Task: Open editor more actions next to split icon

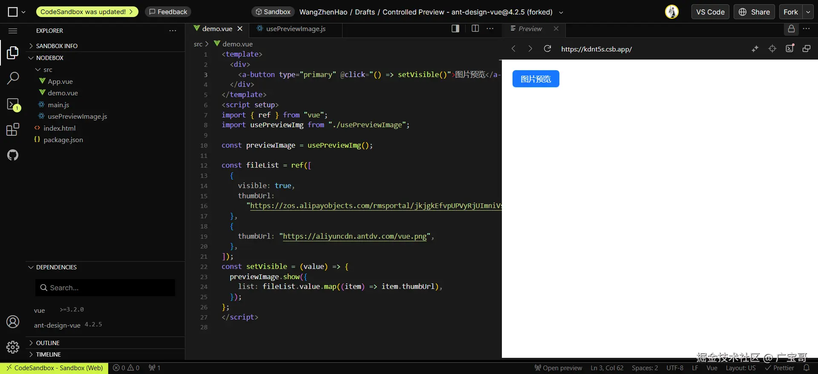Action: click(490, 29)
